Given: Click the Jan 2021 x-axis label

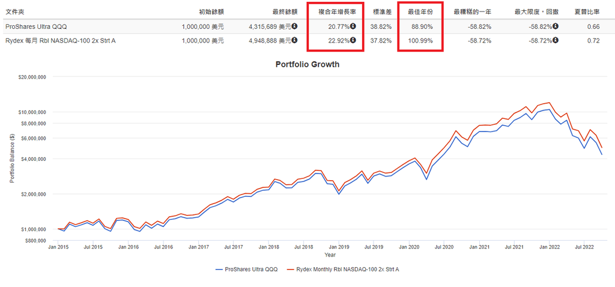Looking at the screenshot, I should point(479,247).
